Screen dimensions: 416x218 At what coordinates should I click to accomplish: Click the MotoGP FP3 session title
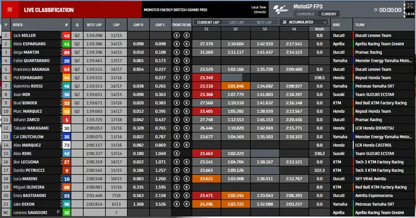(x=308, y=6)
